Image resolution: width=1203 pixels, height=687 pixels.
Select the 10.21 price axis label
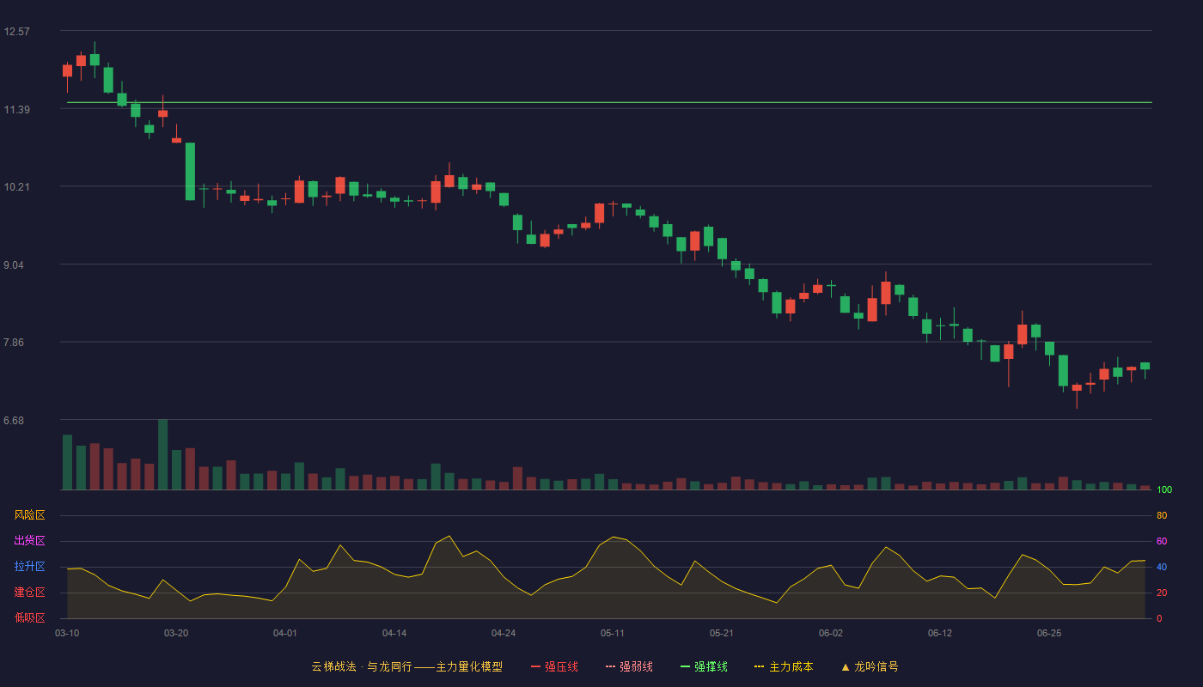(x=17, y=187)
